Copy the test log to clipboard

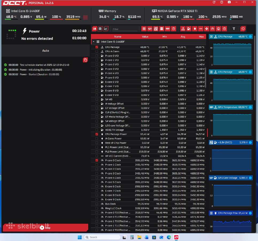(85, 60)
